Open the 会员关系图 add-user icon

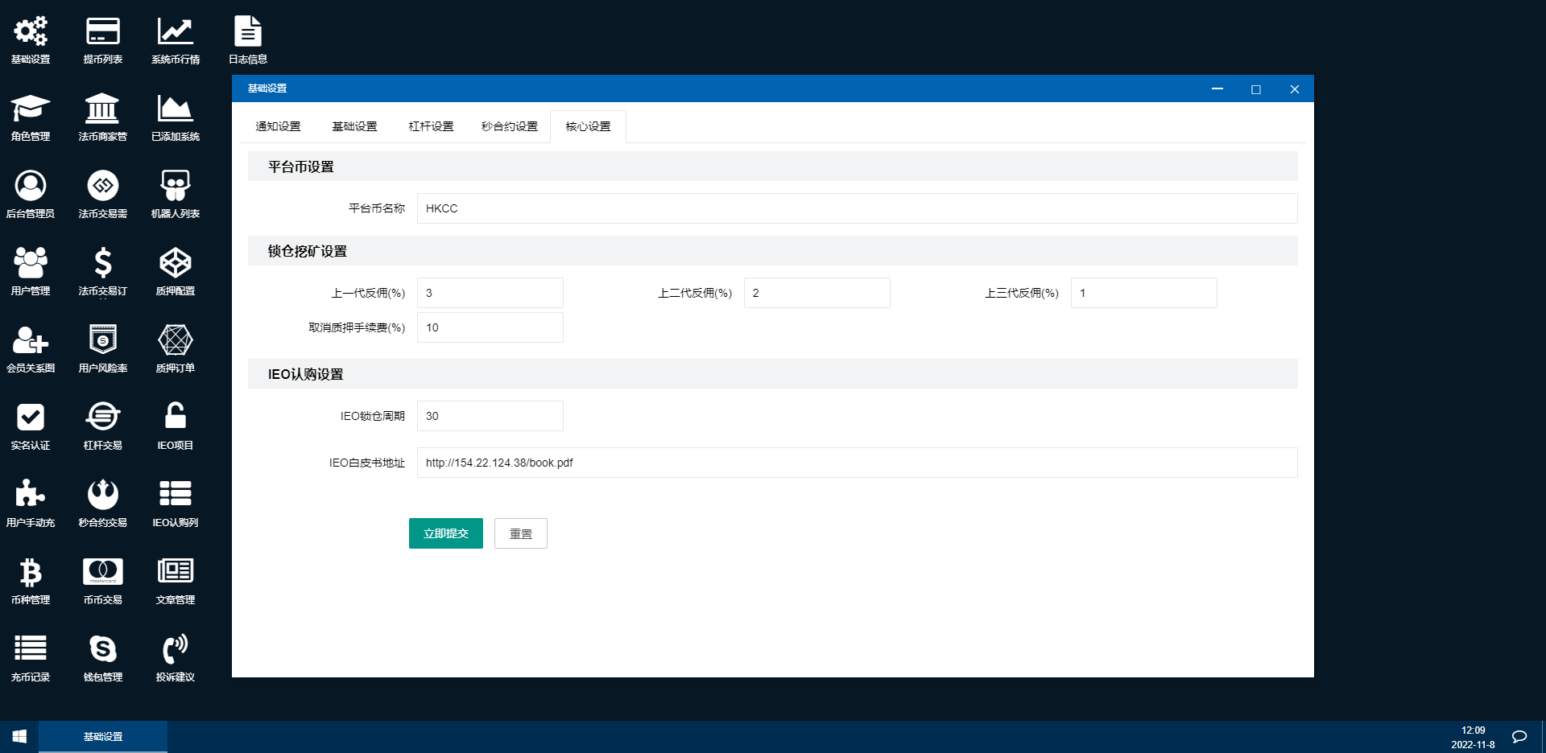point(31,340)
